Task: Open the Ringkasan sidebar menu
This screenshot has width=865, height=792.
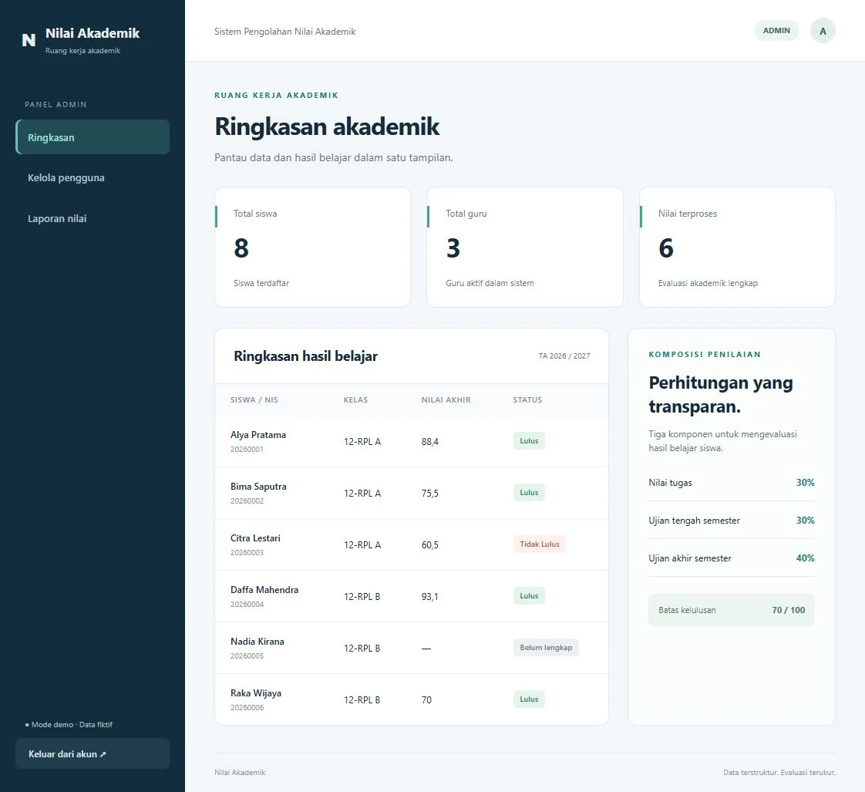Action: (x=93, y=136)
